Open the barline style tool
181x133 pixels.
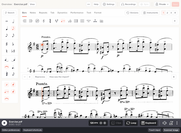[76, 21]
